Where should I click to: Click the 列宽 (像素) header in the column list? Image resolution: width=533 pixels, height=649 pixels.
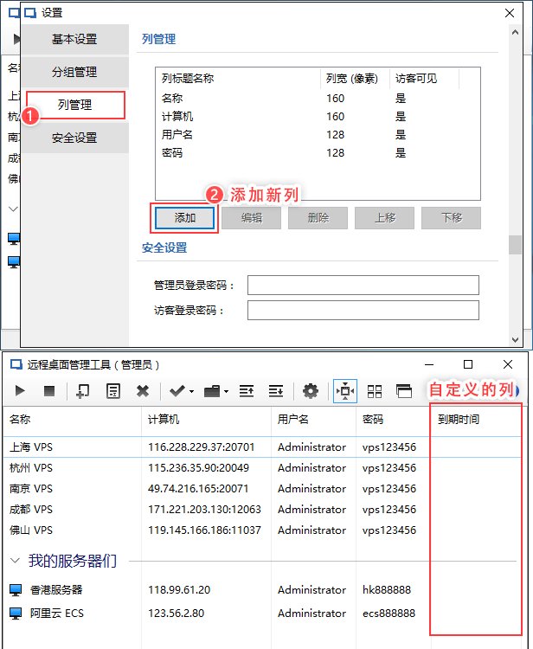[355, 79]
